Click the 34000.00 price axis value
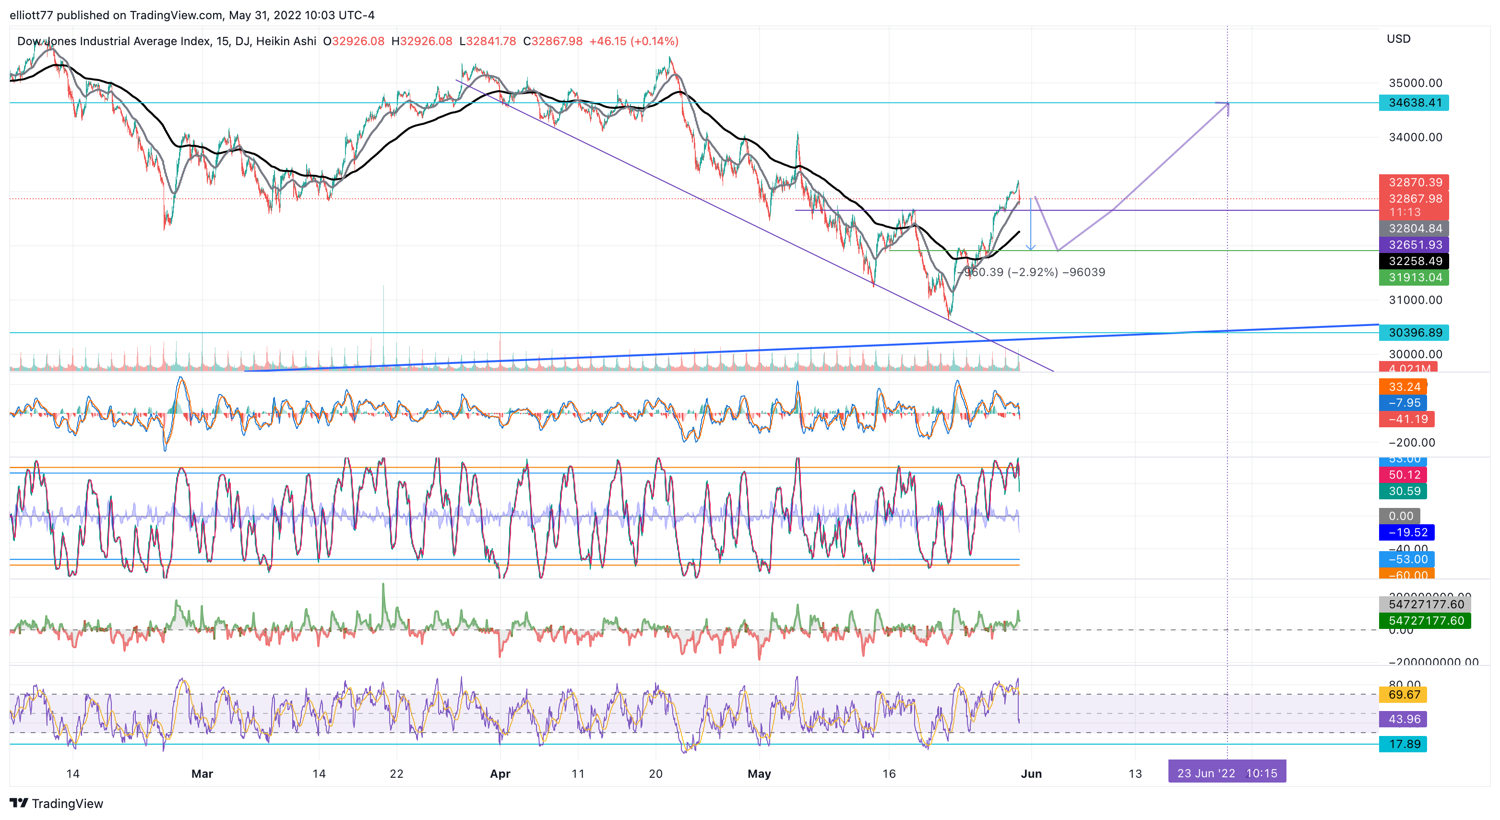Screen dimensions: 1500x820 (x=1416, y=137)
